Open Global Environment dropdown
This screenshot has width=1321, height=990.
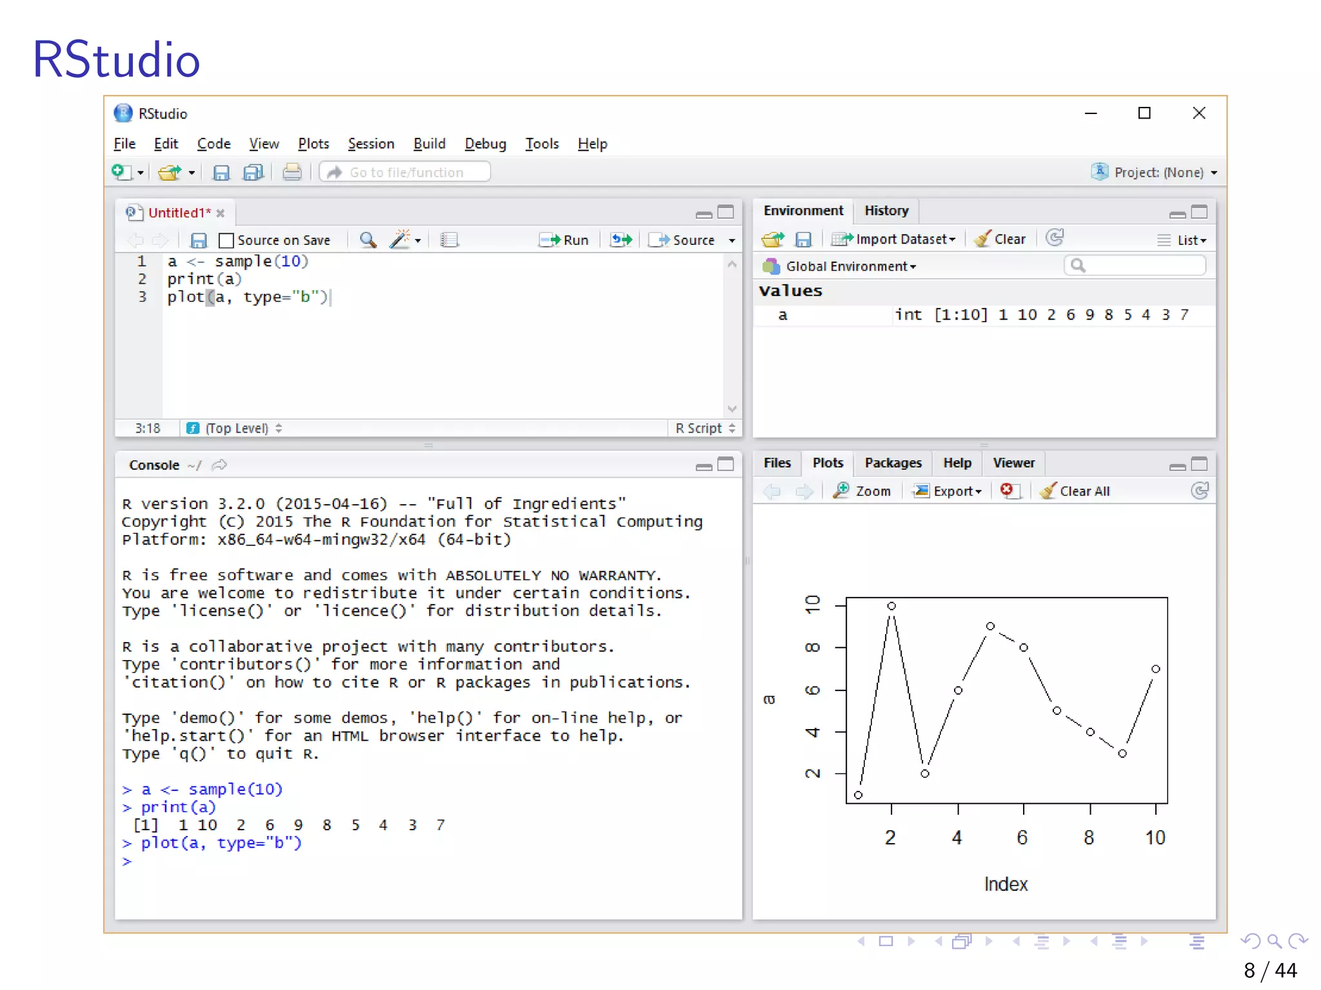click(x=839, y=266)
